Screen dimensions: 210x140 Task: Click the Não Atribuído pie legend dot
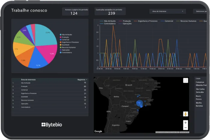[x=61, y=35]
